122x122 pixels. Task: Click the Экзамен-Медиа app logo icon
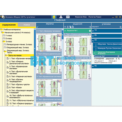tap(2, 17)
